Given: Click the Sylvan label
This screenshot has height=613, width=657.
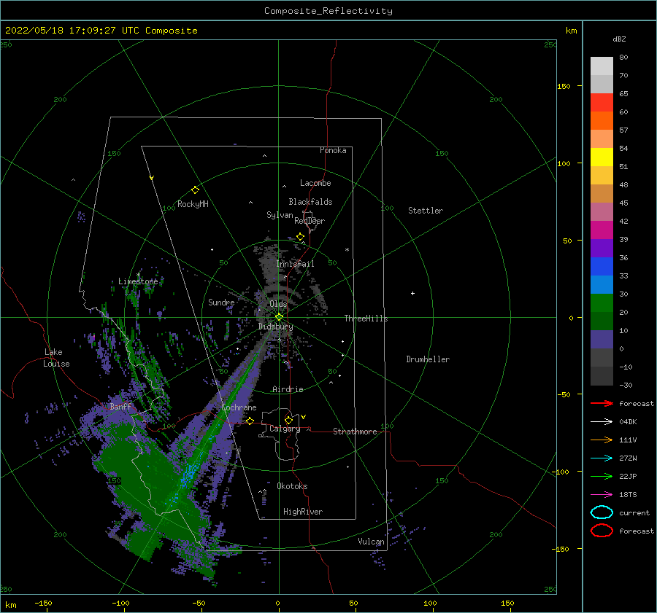Looking at the screenshot, I should (x=280, y=215).
